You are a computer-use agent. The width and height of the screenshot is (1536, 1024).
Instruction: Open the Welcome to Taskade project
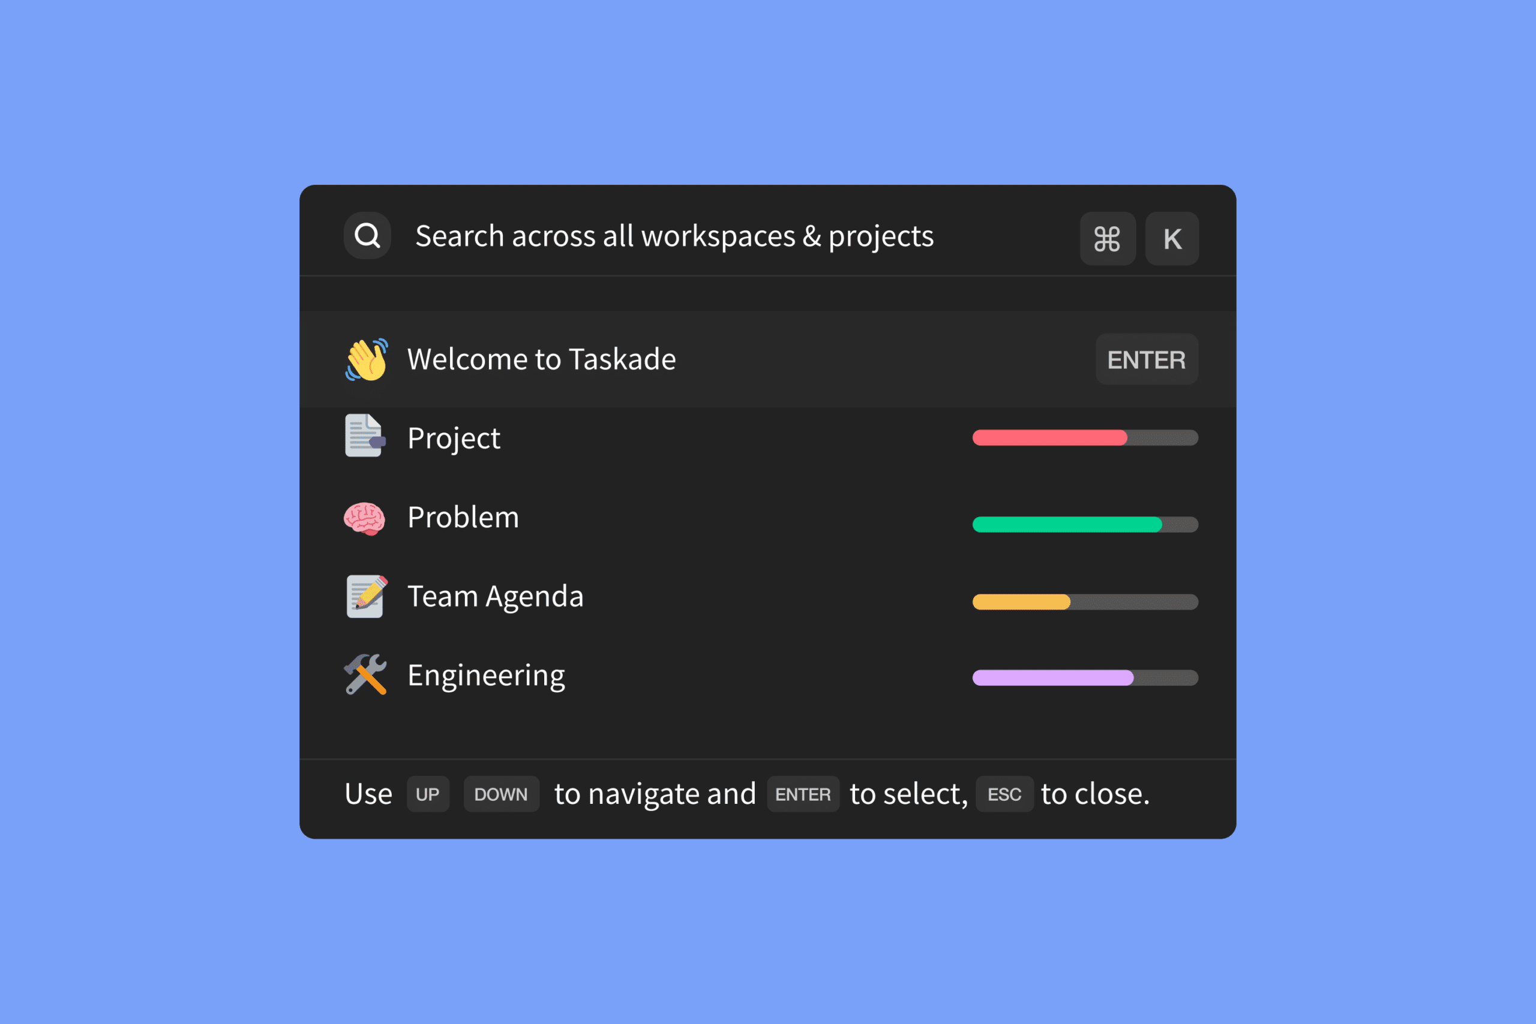click(x=542, y=359)
